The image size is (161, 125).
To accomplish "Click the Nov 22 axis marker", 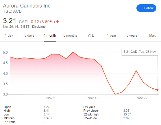I will [142, 98].
